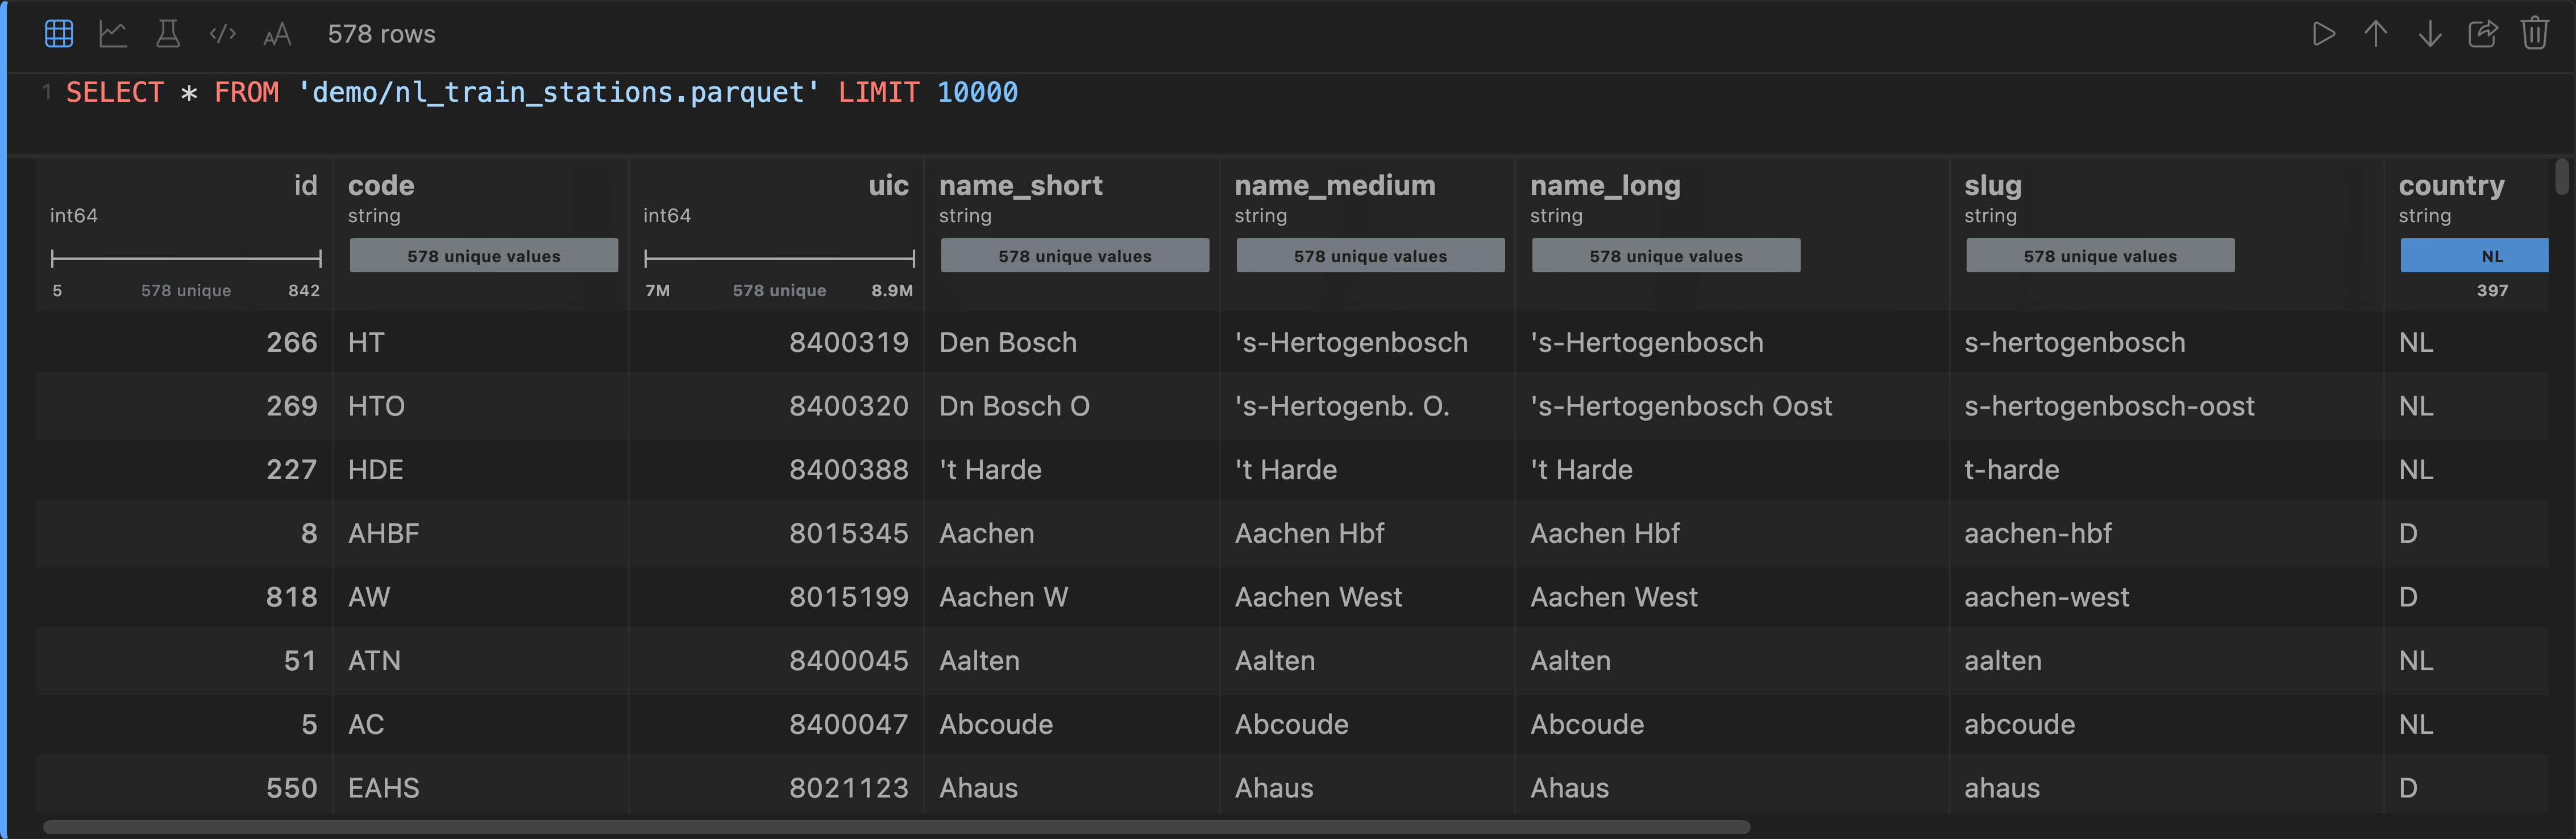Click the name_long 578 unique values bar
The height and width of the screenshot is (839, 2576).
1666,255
